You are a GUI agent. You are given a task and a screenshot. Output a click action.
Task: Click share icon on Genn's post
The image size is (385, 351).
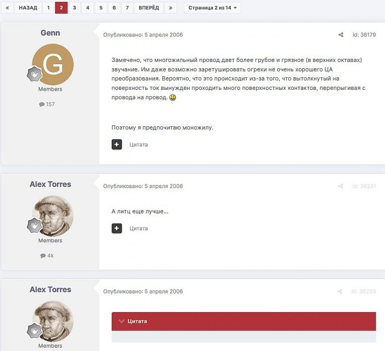[341, 35]
